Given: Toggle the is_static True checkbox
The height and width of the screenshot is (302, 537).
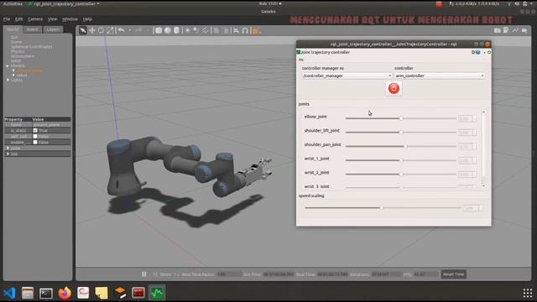Looking at the screenshot, I should point(35,131).
